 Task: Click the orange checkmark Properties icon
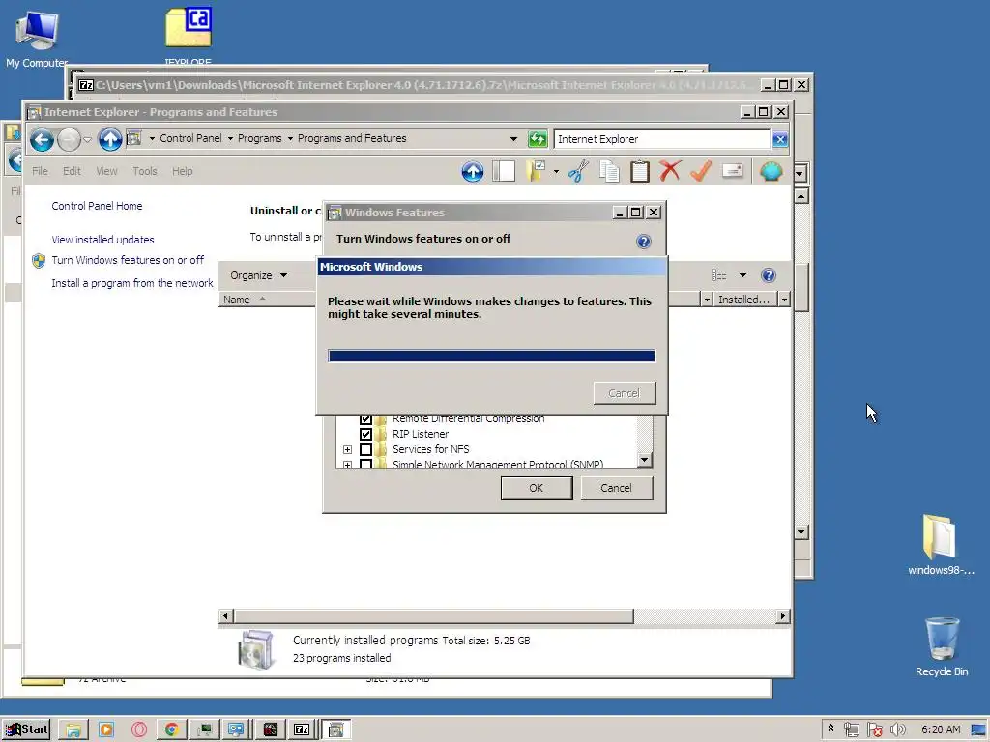click(701, 171)
